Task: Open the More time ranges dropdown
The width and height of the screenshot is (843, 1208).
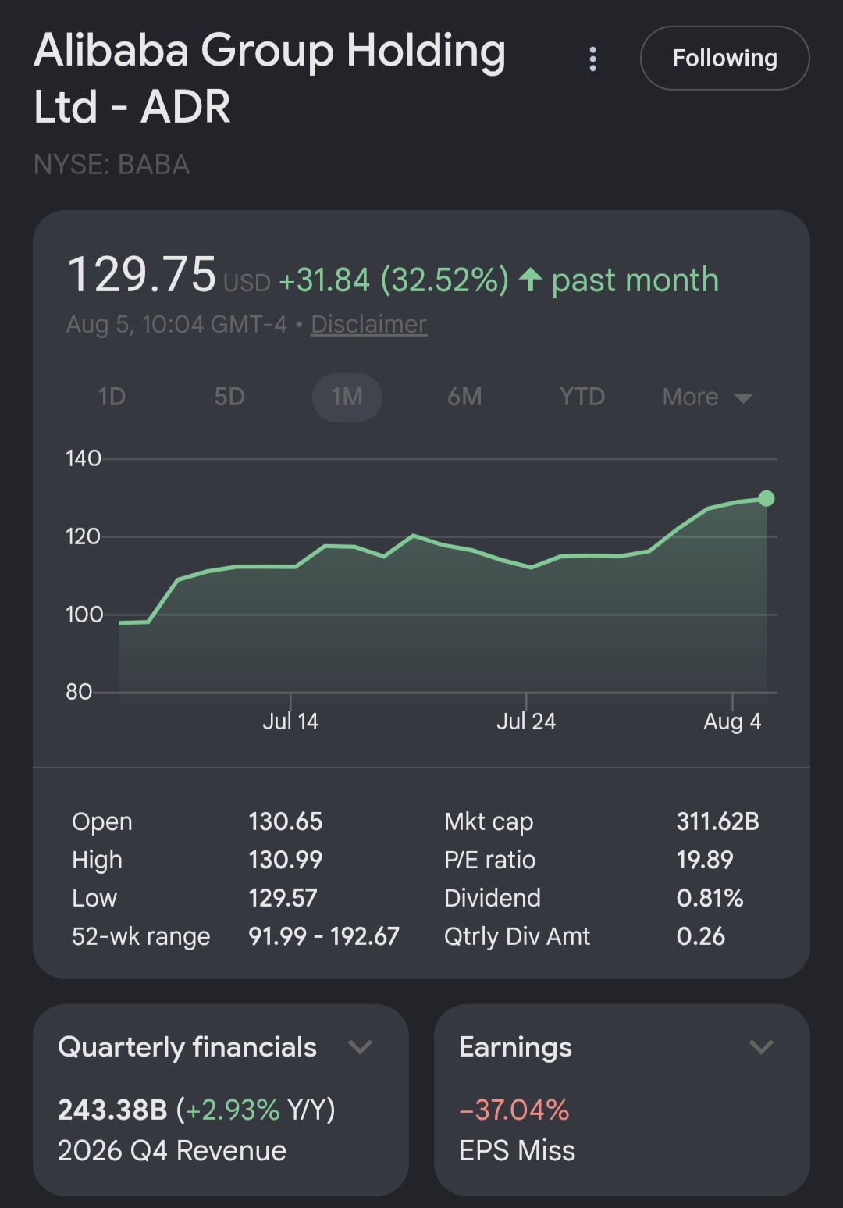Action: [707, 397]
